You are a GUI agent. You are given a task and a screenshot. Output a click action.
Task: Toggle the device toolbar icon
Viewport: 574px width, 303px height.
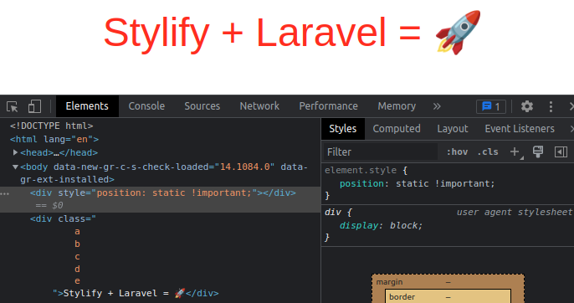[35, 106]
